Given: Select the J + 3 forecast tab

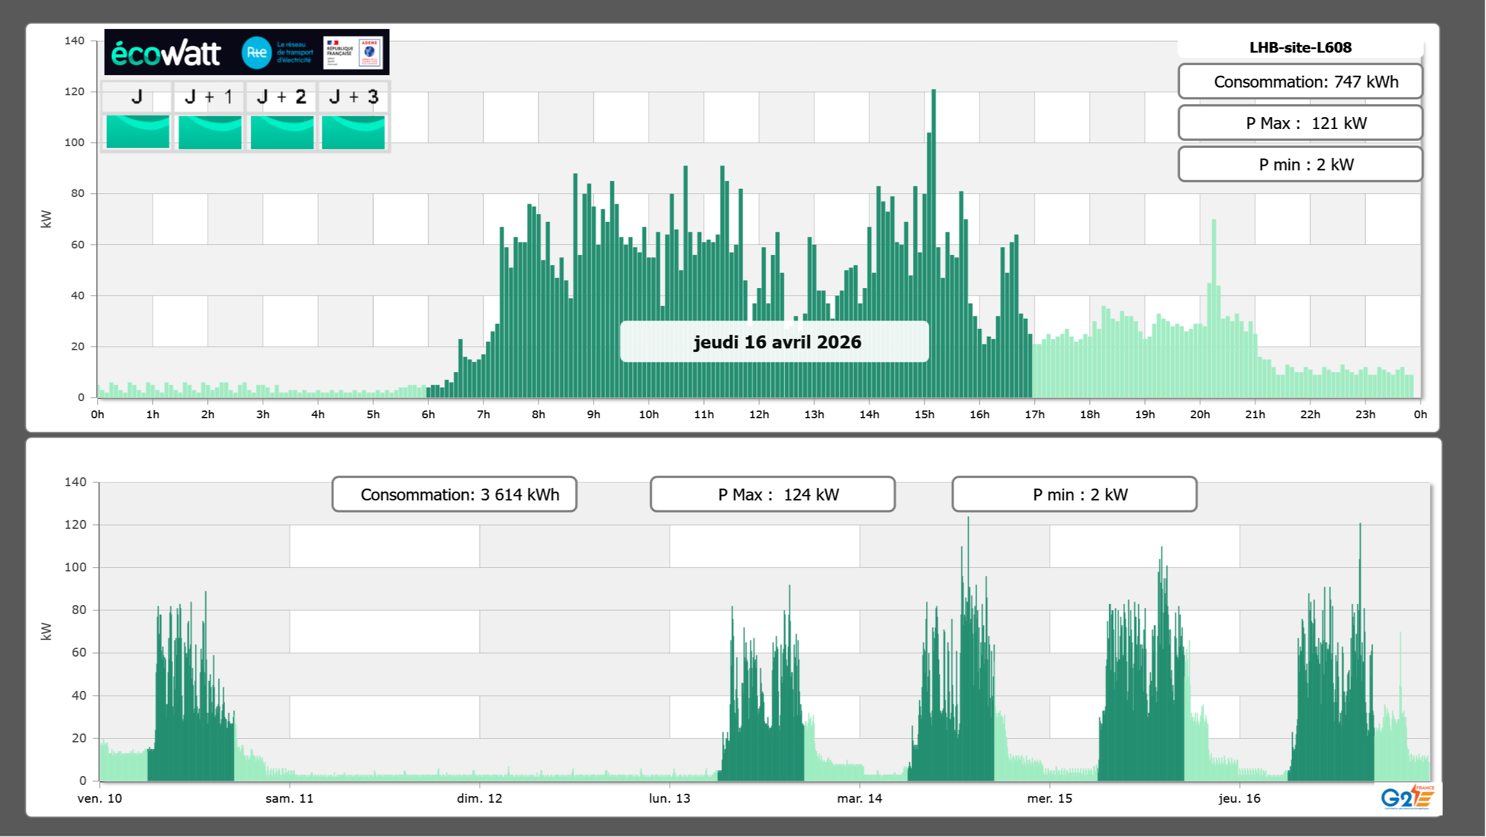Looking at the screenshot, I should click(x=353, y=97).
